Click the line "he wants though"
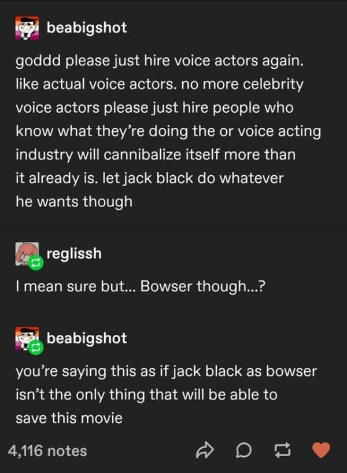Viewport: 347px width, 473px height. (x=74, y=201)
